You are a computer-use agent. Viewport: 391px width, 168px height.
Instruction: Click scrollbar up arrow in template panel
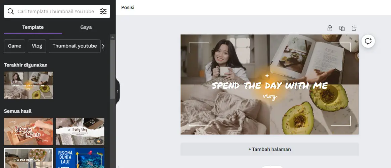click(112, 37)
